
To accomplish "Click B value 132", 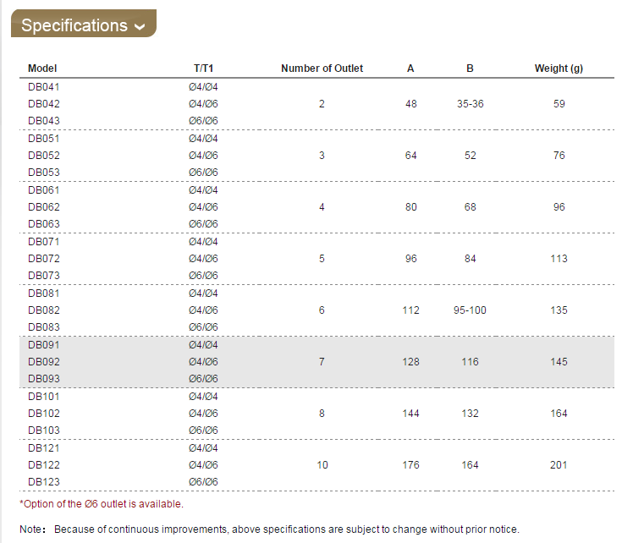I will tap(470, 414).
